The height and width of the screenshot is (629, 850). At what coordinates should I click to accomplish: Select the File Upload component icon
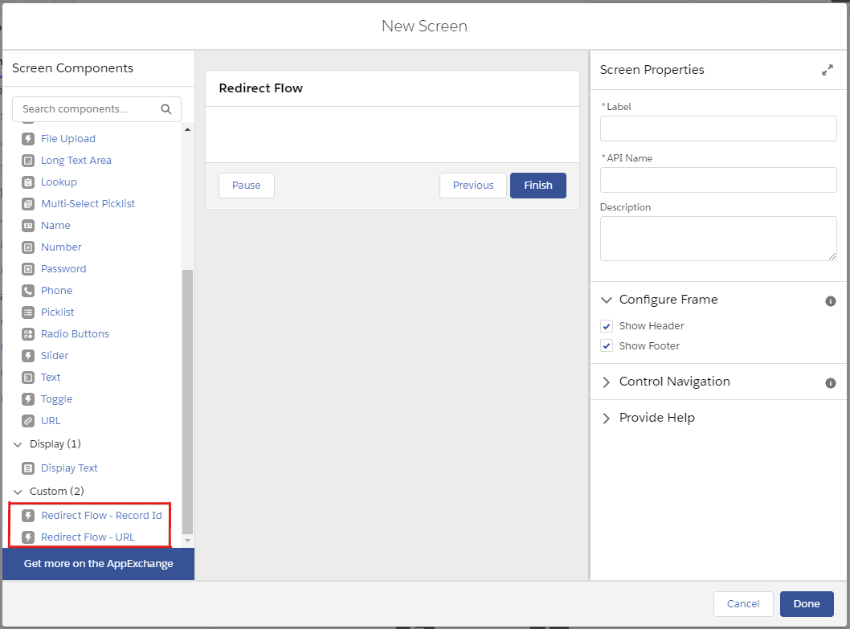pyautogui.click(x=27, y=138)
